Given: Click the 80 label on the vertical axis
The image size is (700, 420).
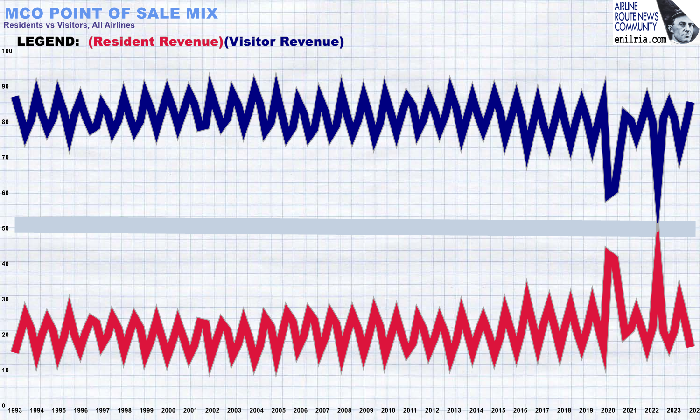Looking at the screenshot, I should point(6,122).
